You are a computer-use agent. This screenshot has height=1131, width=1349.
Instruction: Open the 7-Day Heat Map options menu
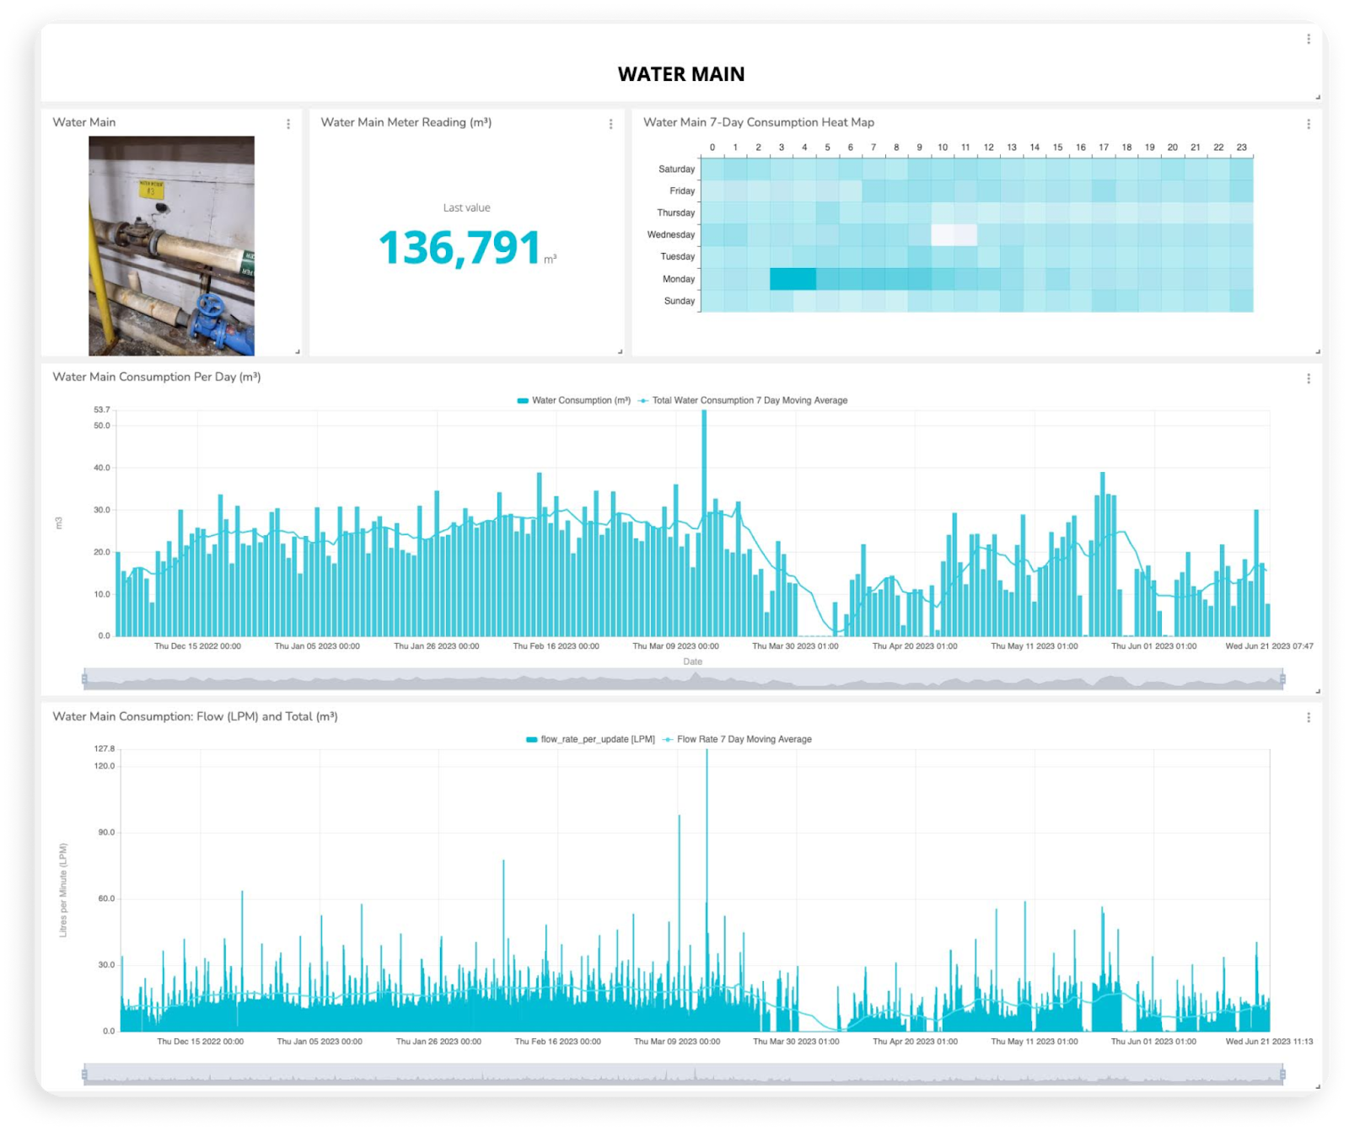[x=1308, y=124]
